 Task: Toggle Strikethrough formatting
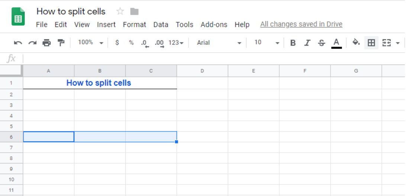pos(322,43)
